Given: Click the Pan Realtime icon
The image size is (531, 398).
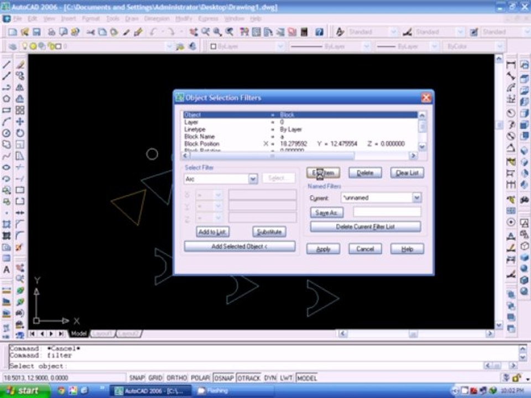Looking at the screenshot, I should (x=194, y=32).
